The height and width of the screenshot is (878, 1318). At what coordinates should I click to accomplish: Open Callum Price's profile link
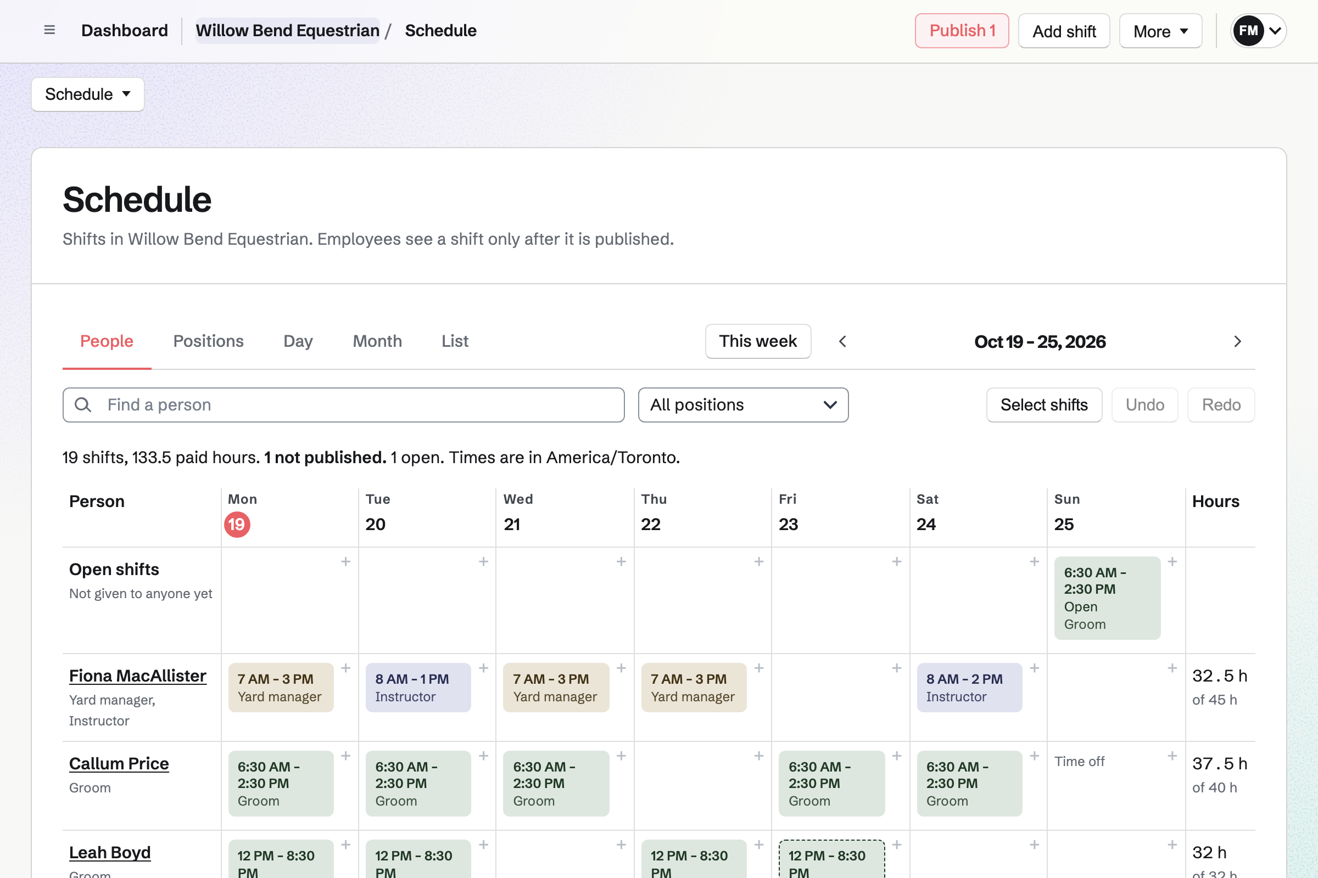point(119,764)
